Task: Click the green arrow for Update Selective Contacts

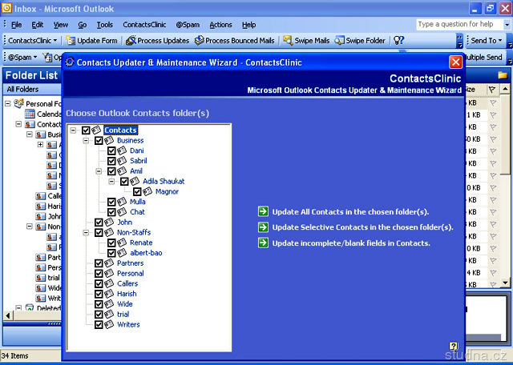Action: (x=263, y=227)
